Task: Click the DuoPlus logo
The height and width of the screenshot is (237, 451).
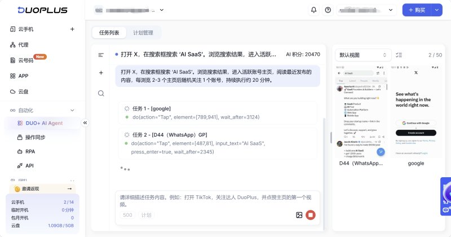Action: pyautogui.click(x=43, y=10)
